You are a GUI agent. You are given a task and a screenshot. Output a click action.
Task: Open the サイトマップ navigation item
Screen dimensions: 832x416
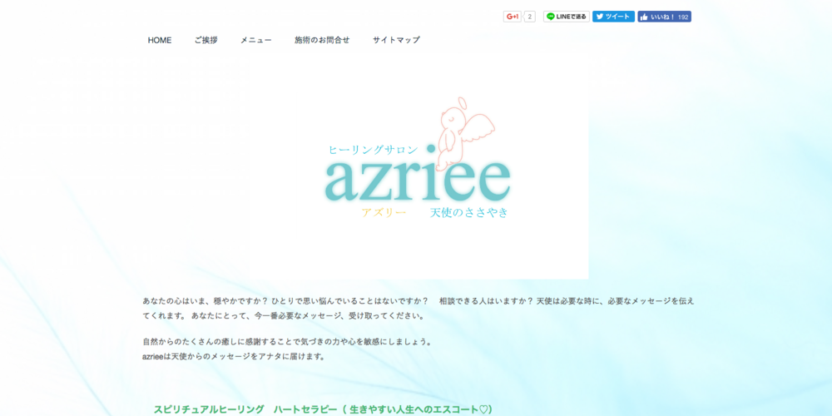click(x=396, y=40)
